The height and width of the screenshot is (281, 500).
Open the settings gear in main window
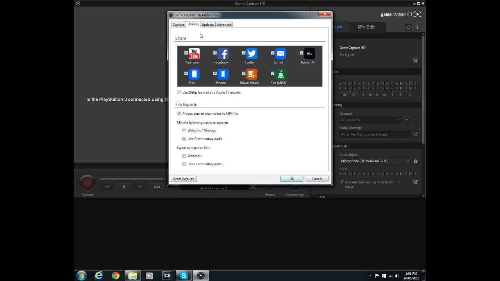[408, 27]
